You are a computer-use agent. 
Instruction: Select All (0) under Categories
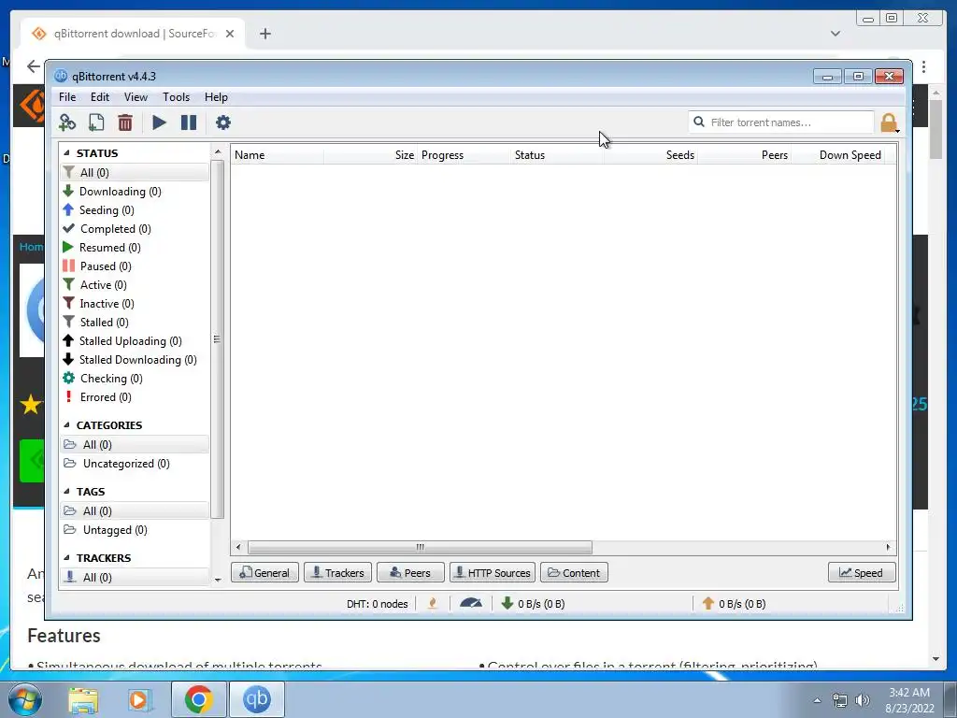click(x=135, y=444)
